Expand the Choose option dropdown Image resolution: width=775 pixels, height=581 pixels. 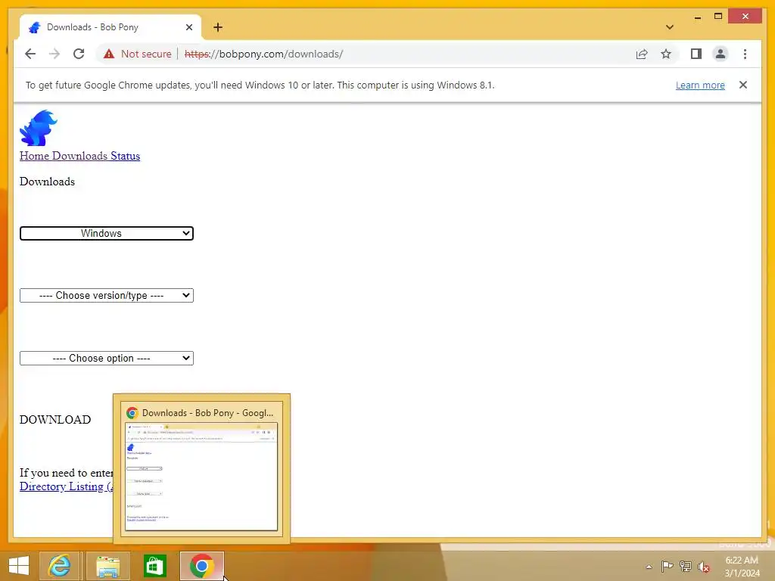106,358
